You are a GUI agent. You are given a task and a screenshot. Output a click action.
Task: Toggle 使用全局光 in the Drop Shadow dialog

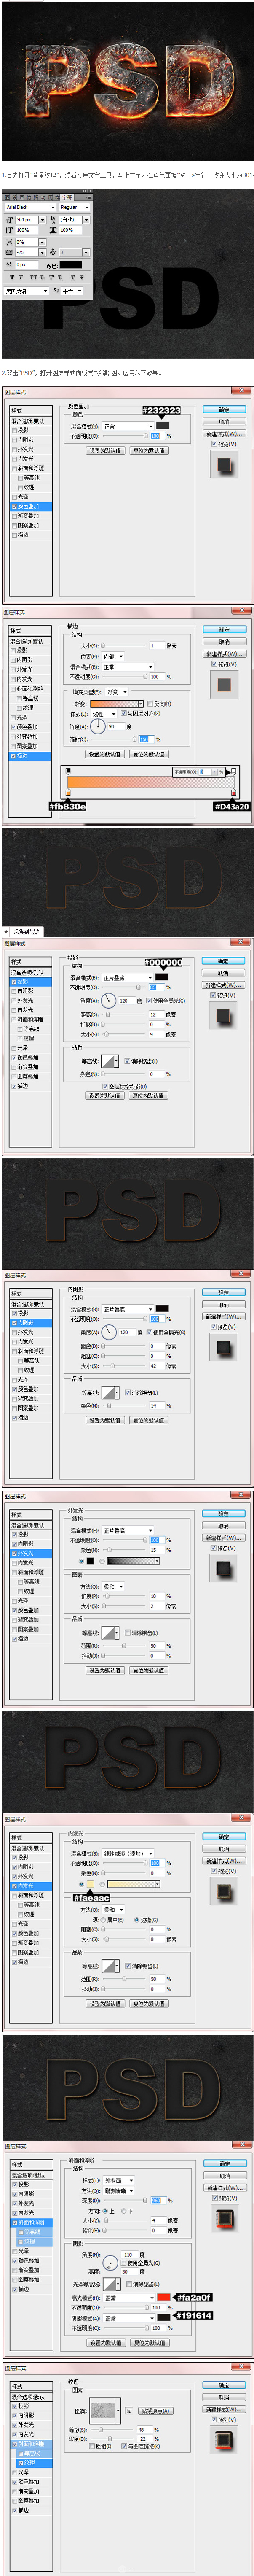(x=149, y=1000)
